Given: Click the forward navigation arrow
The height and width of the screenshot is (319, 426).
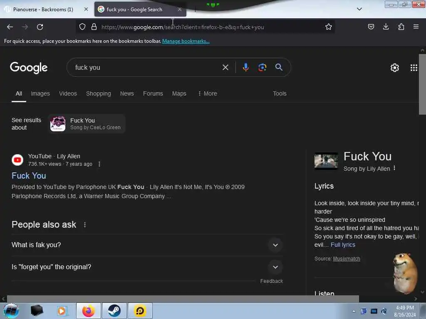Looking at the screenshot, I should pos(25,27).
